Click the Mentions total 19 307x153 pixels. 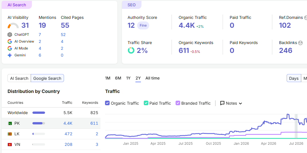point(42,25)
